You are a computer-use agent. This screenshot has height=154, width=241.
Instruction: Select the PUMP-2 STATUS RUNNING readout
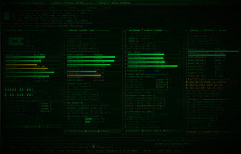click(85, 59)
